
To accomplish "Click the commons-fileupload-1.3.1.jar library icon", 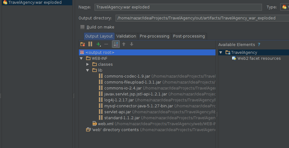I will click(101, 82).
